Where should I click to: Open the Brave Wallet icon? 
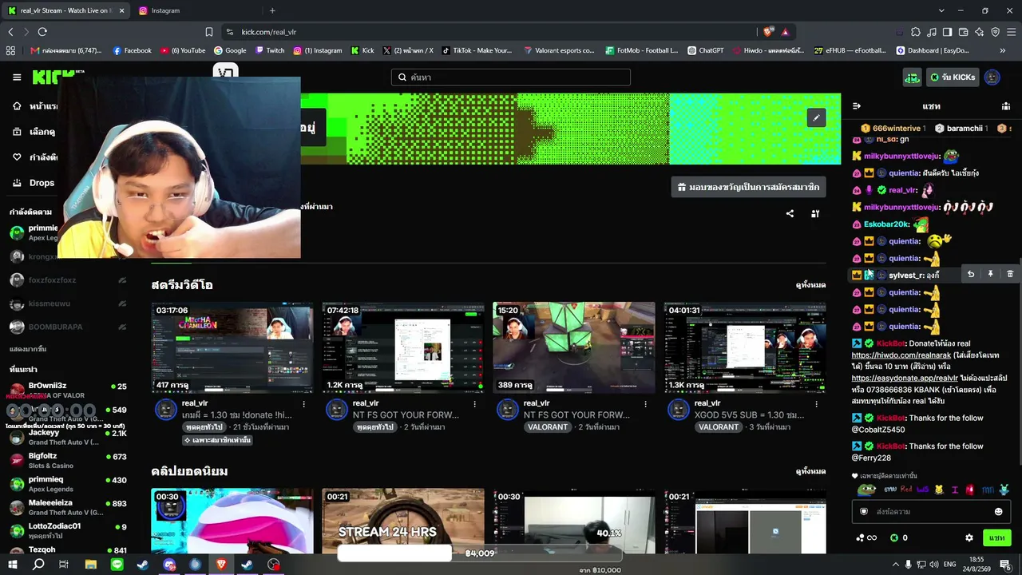(964, 32)
